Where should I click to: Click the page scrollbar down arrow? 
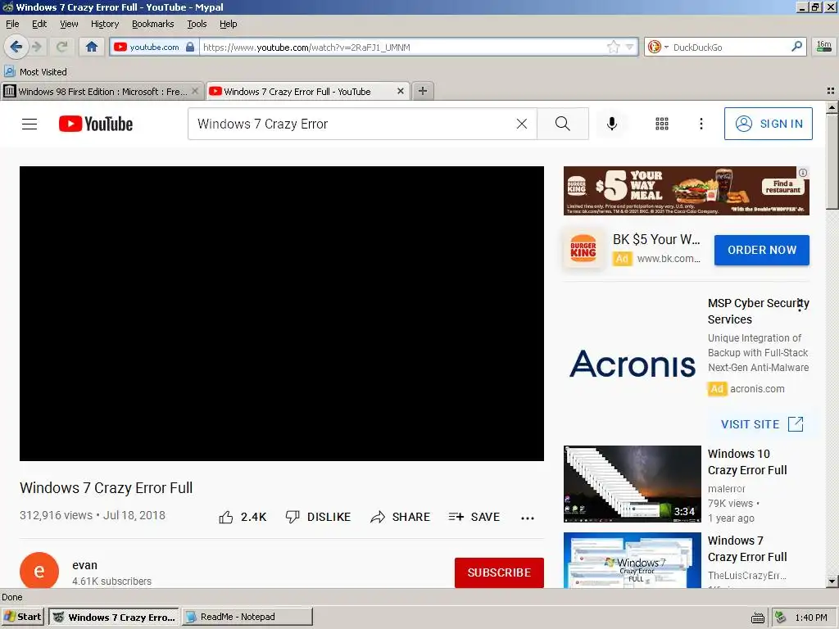(x=832, y=581)
